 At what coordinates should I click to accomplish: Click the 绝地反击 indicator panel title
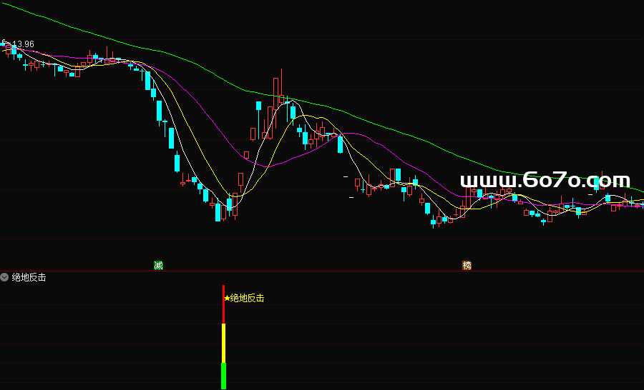pos(29,277)
